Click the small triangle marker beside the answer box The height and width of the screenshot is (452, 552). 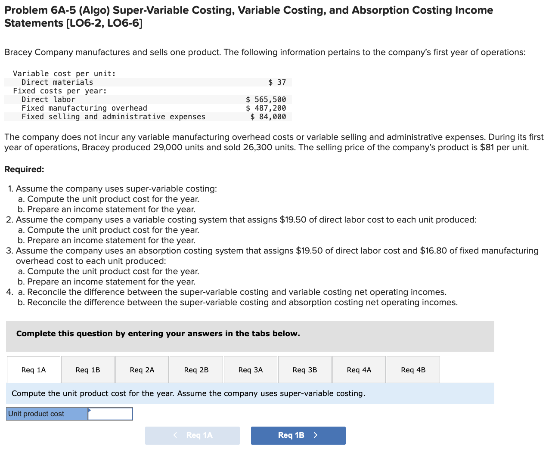90,411
